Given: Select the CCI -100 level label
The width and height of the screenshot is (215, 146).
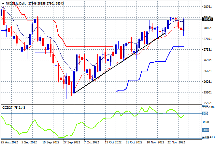Looking at the screenshot, I should click(206, 130).
